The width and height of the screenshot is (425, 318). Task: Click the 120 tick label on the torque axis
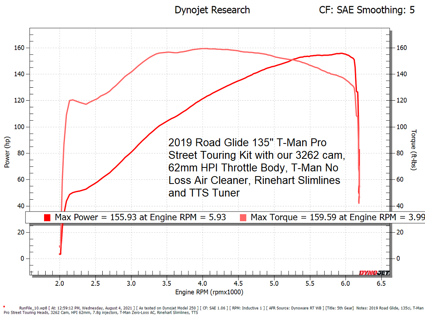click(x=401, y=100)
